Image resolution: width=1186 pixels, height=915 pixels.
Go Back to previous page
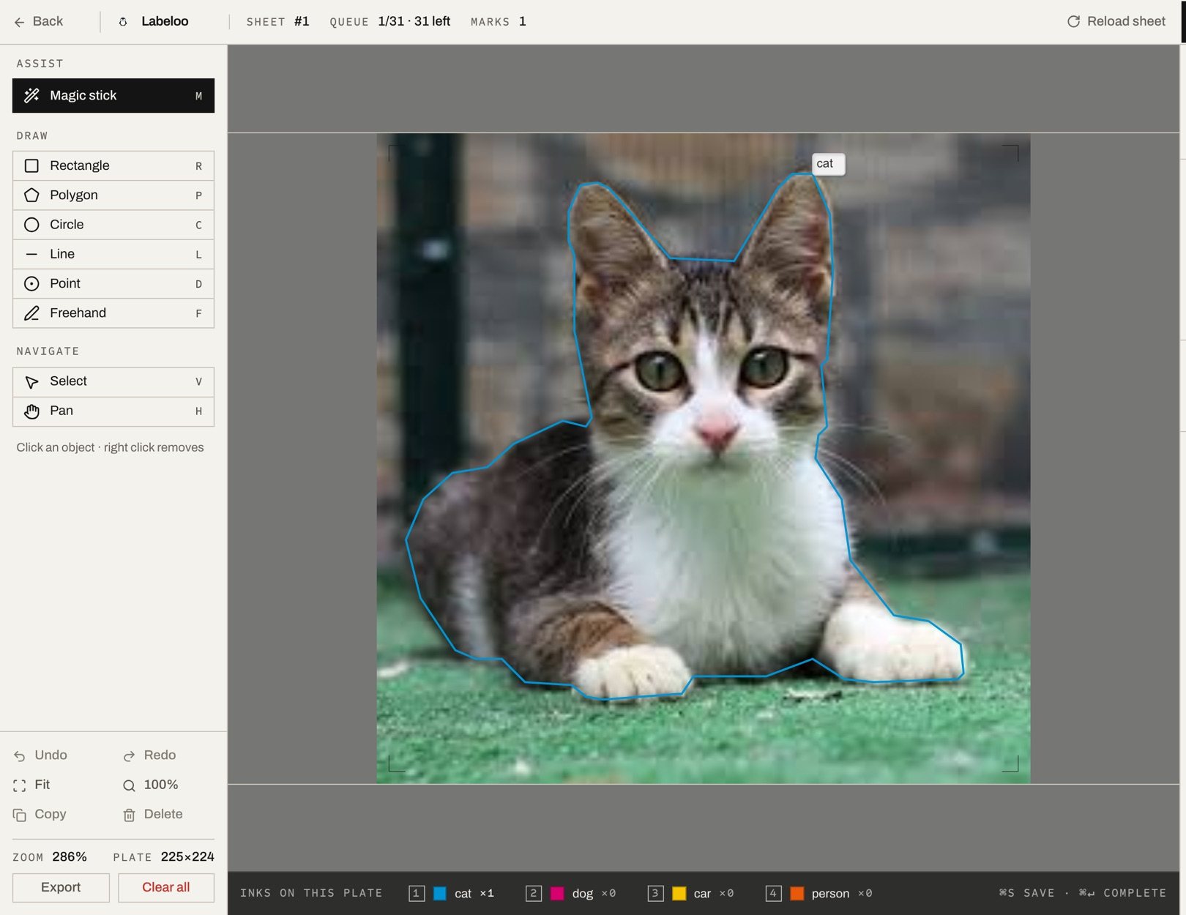(39, 21)
